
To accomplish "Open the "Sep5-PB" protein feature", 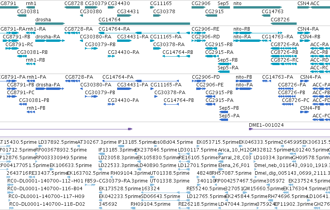I will coord(229,108).
